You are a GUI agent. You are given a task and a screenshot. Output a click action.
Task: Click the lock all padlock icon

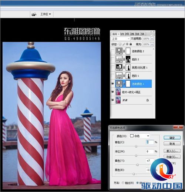(x=131, y=44)
